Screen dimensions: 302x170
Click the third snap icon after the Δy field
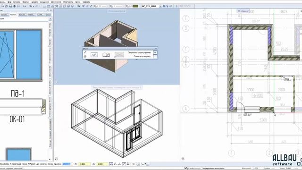[x=119, y=164]
